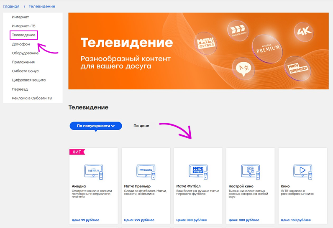Open the Настрой кино package title
Screen dimensions: 333x228
241,186
